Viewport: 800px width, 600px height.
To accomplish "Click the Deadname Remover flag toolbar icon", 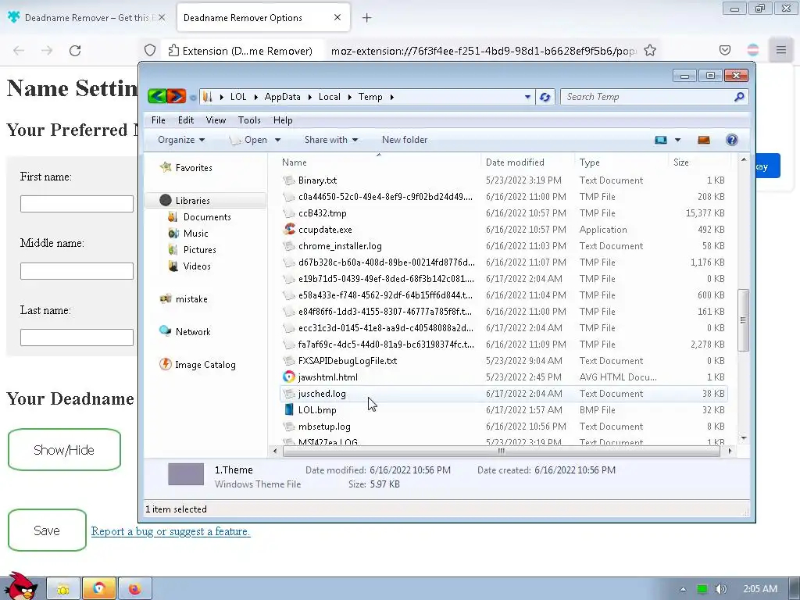I will (x=752, y=50).
